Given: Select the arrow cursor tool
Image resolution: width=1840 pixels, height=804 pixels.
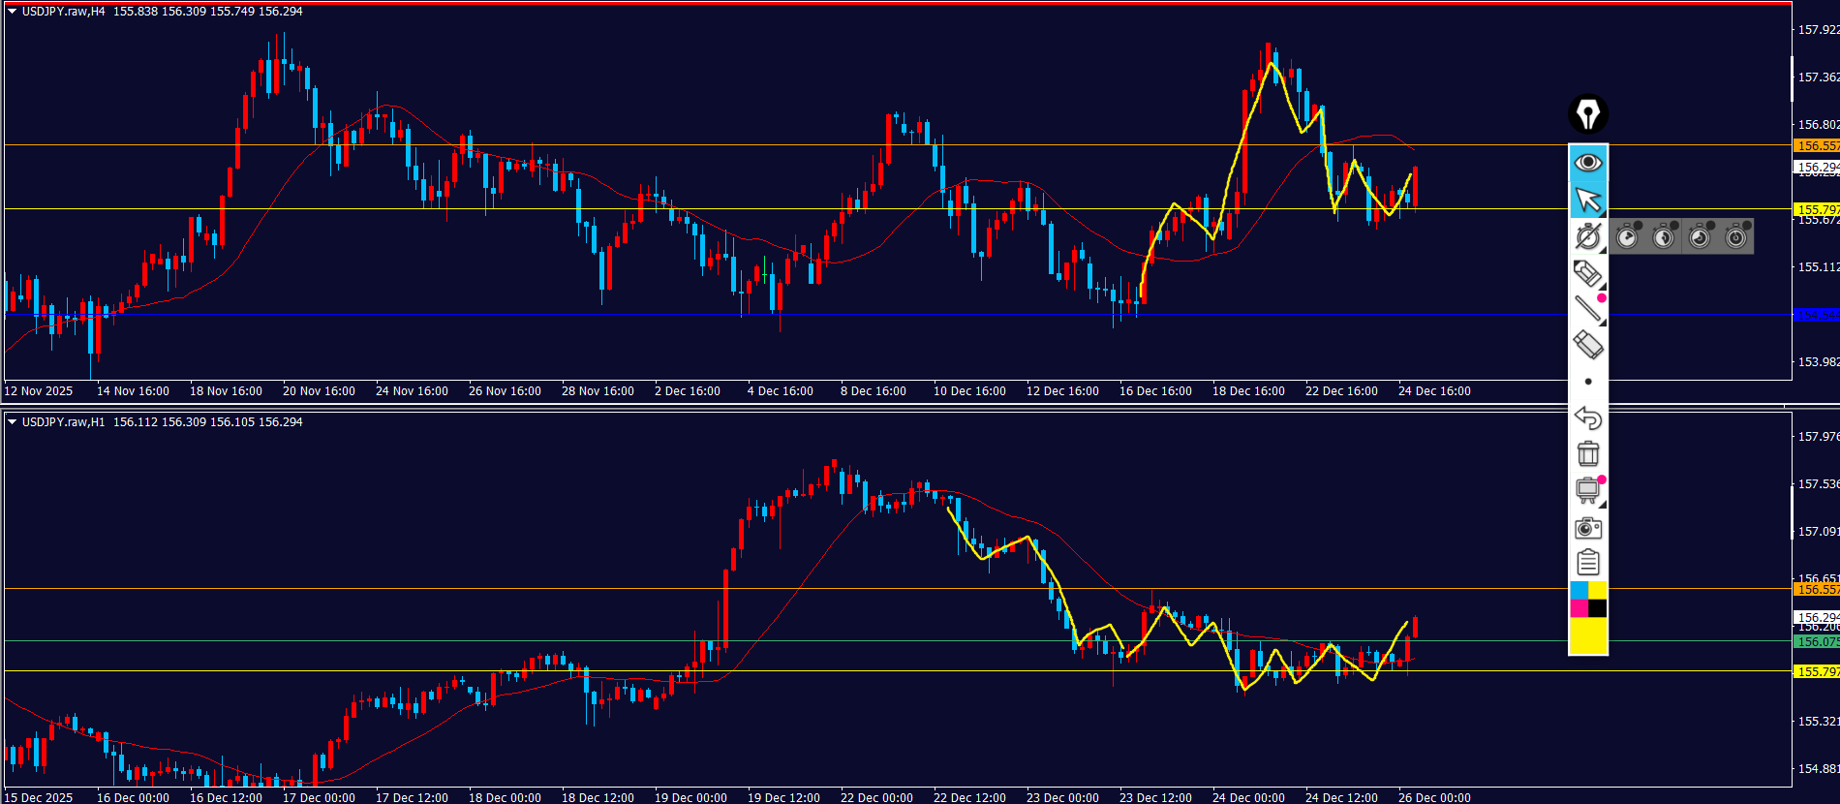Looking at the screenshot, I should tap(1587, 200).
